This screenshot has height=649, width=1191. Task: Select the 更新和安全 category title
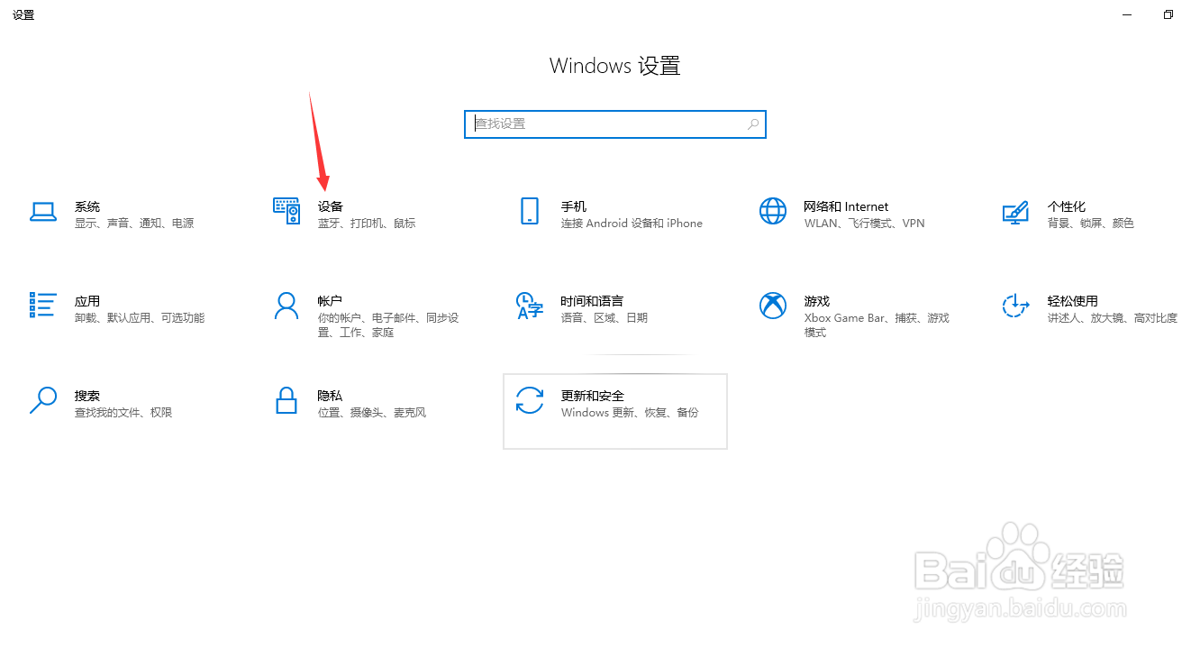(x=592, y=396)
